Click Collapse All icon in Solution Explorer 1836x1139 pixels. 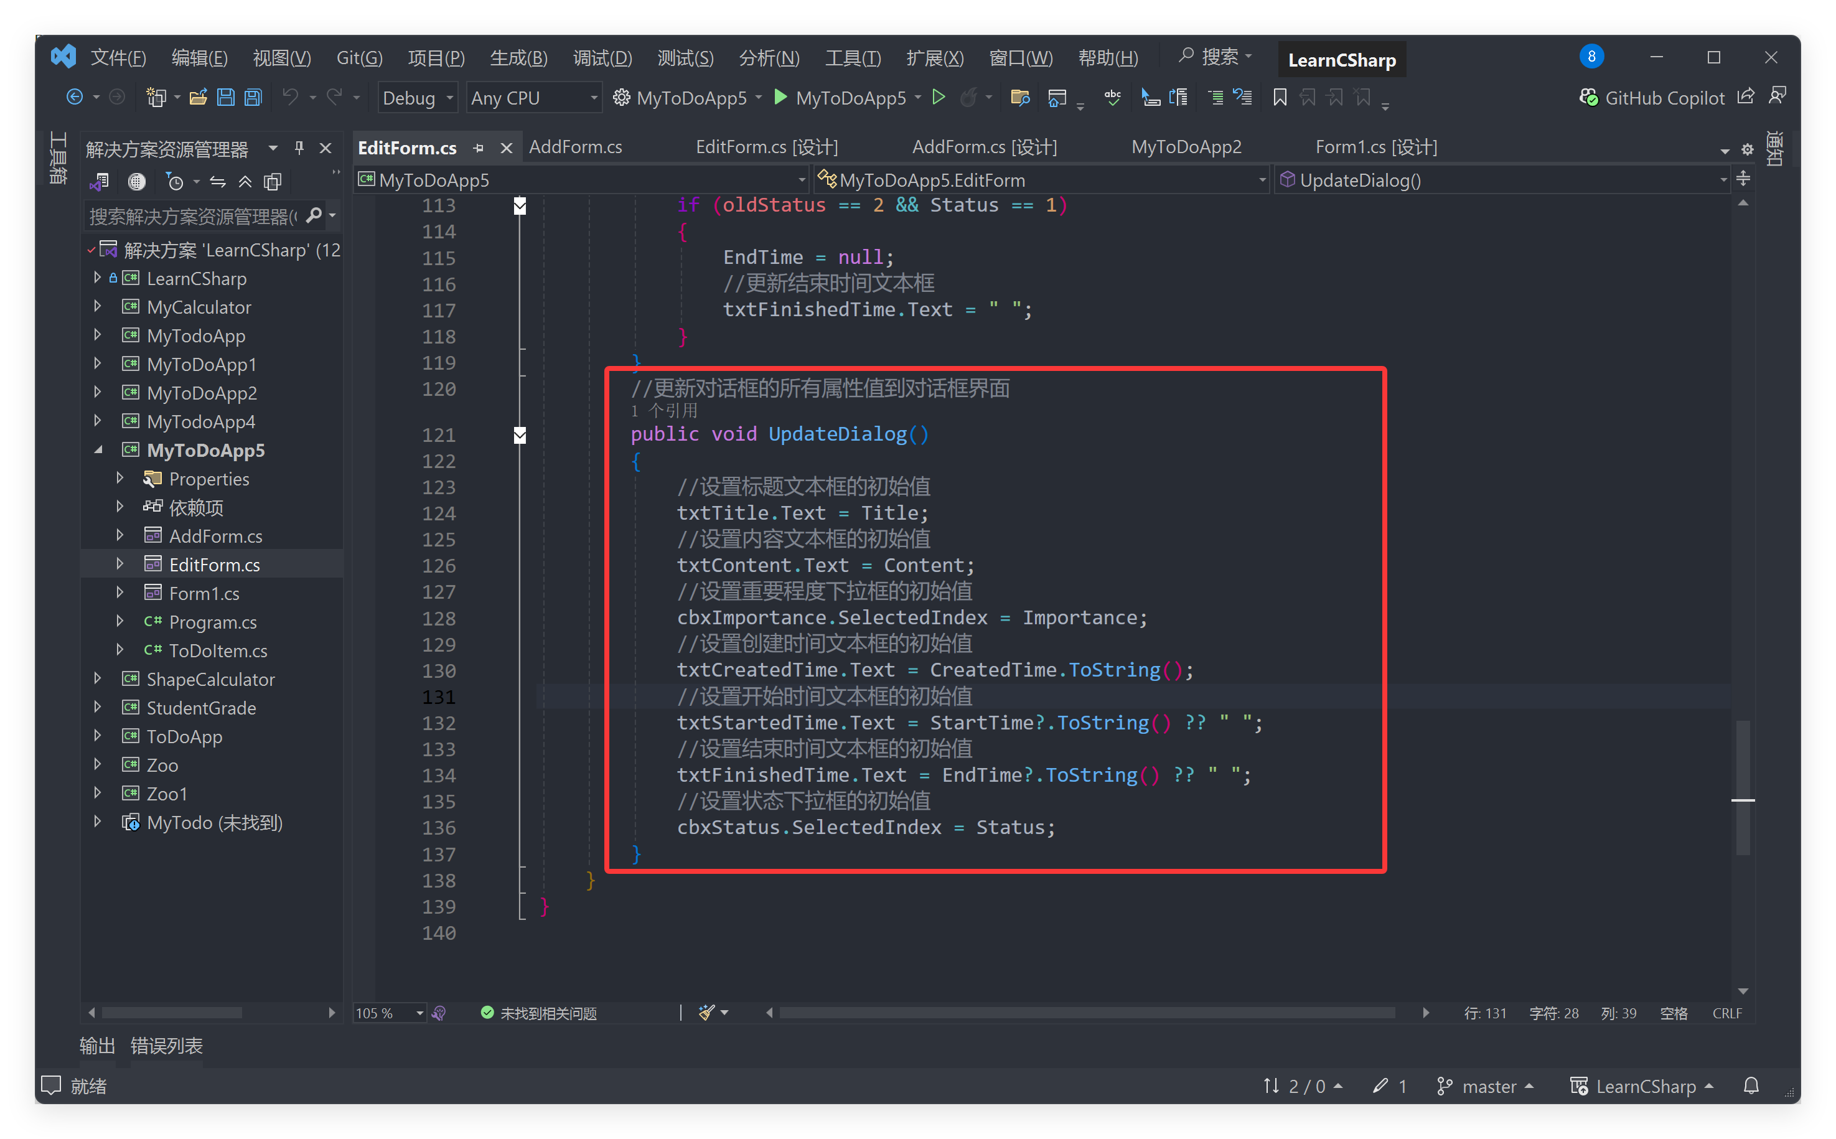point(245,182)
